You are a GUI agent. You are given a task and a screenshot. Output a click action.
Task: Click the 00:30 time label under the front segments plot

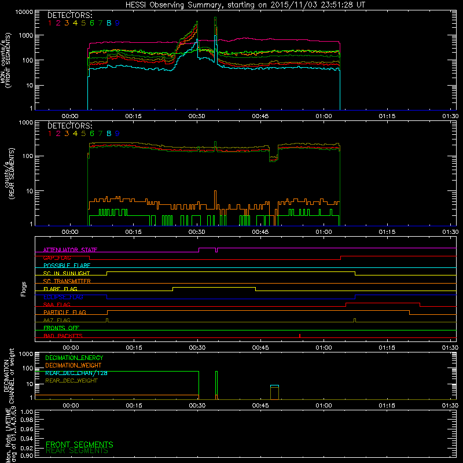point(197,116)
